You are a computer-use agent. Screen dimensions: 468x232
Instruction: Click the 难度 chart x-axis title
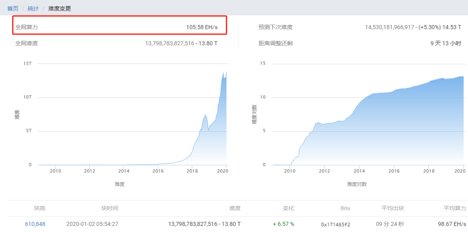(120, 184)
